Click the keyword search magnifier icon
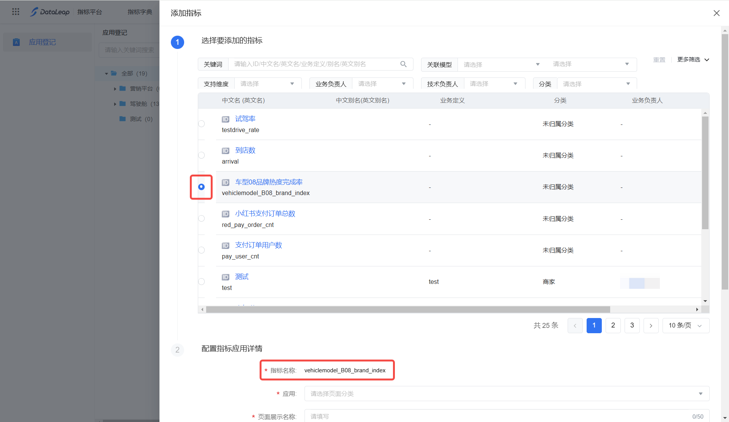This screenshot has height=422, width=729. click(403, 64)
